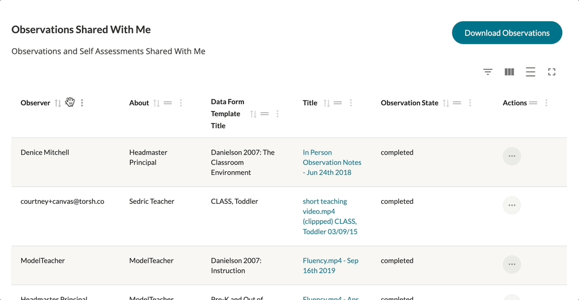Toggle row density icon

[x=530, y=72]
